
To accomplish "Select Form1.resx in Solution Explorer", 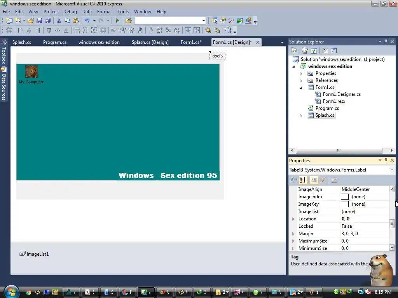I will pos(334,101).
